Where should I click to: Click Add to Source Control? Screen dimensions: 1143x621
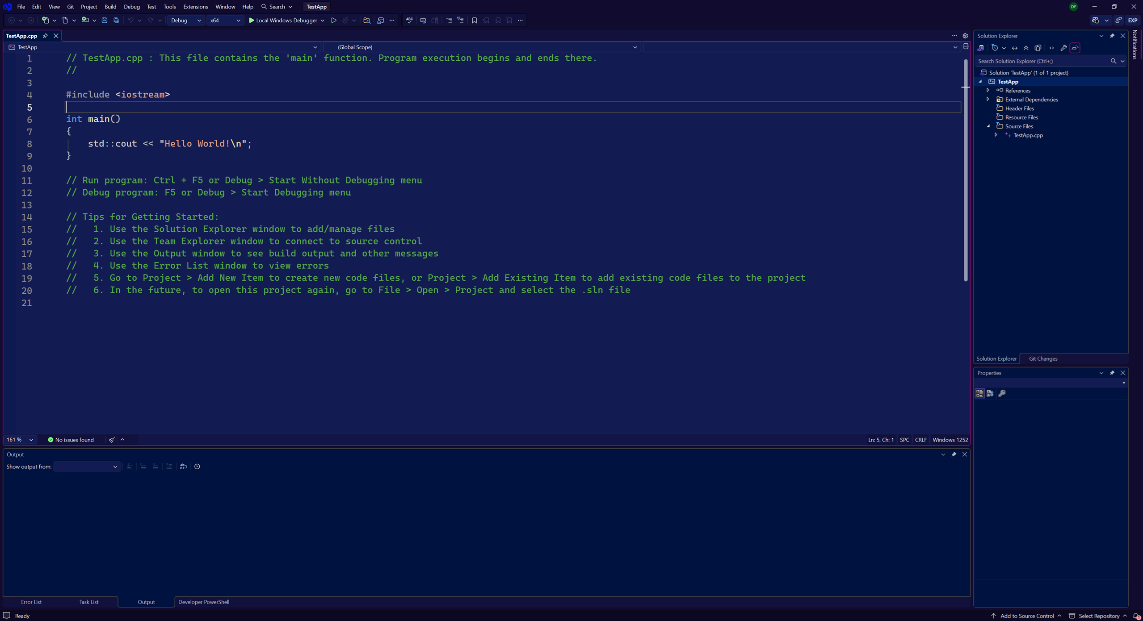(1026, 616)
